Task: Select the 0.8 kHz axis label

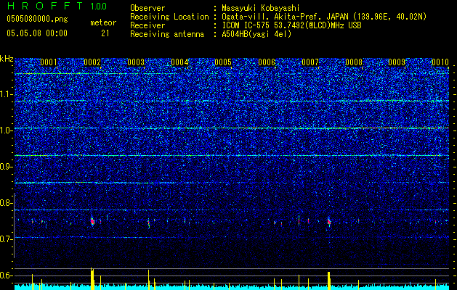Action: coord(7,203)
